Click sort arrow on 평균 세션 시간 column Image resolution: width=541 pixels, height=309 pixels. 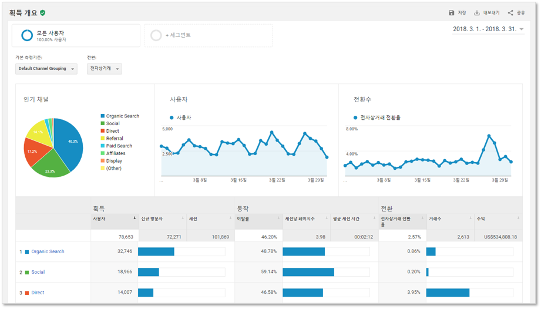374,218
